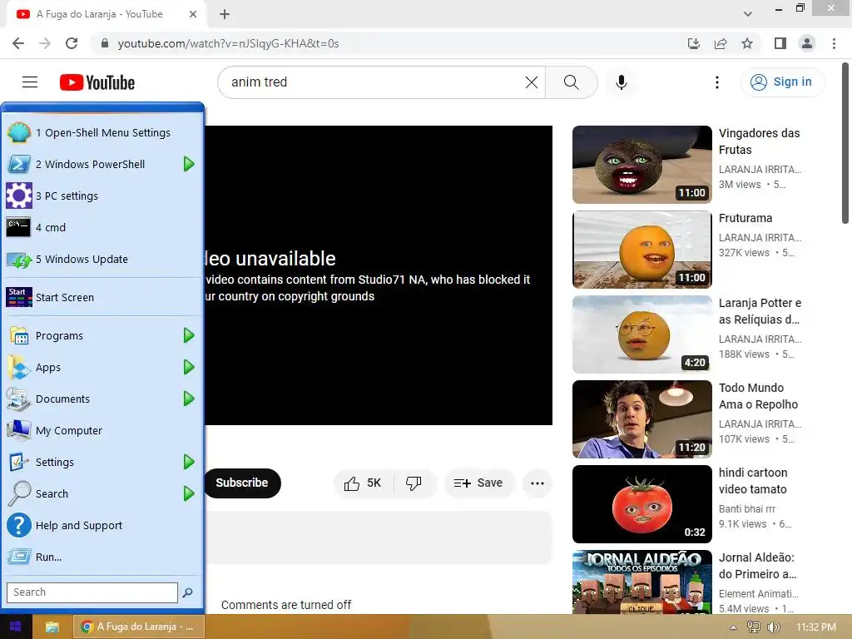Click the URL in the address bar

[x=228, y=43]
